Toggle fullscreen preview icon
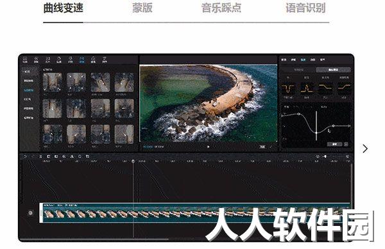 (271, 147)
